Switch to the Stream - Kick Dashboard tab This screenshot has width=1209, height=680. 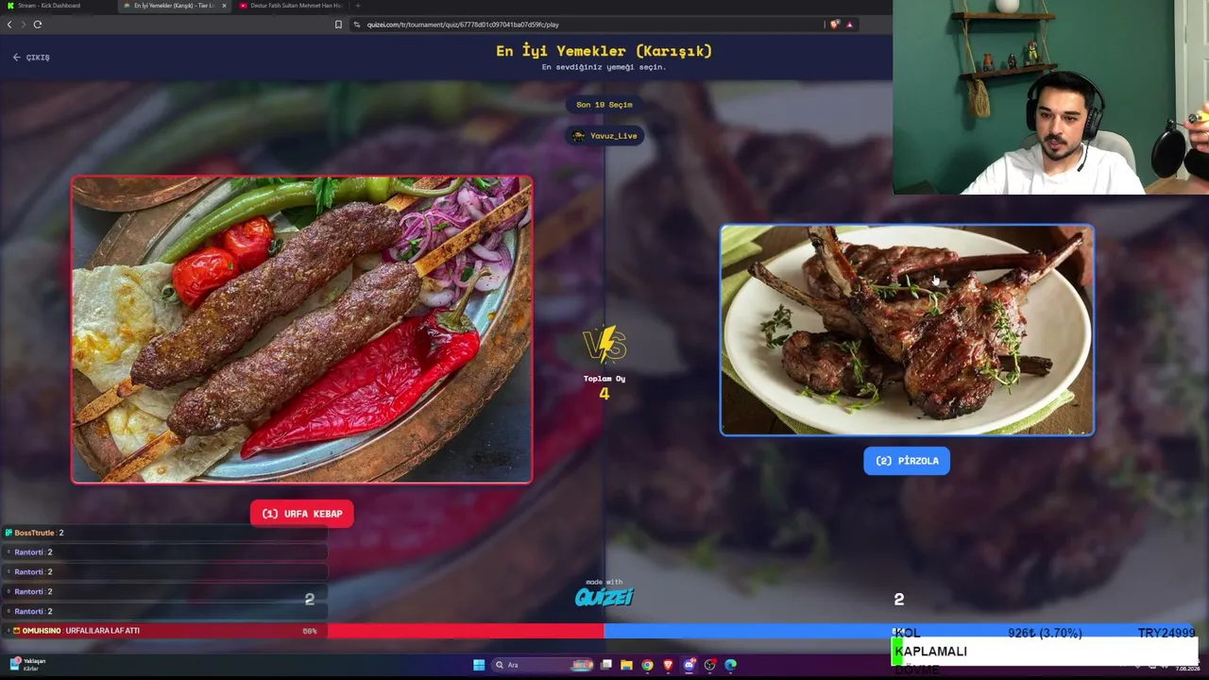pos(57,6)
